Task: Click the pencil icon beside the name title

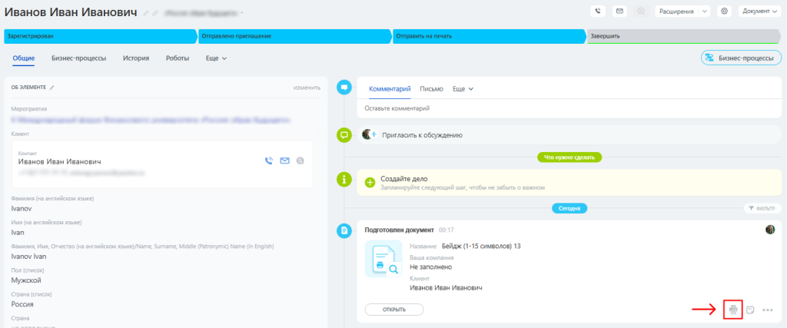Action: pos(146,13)
